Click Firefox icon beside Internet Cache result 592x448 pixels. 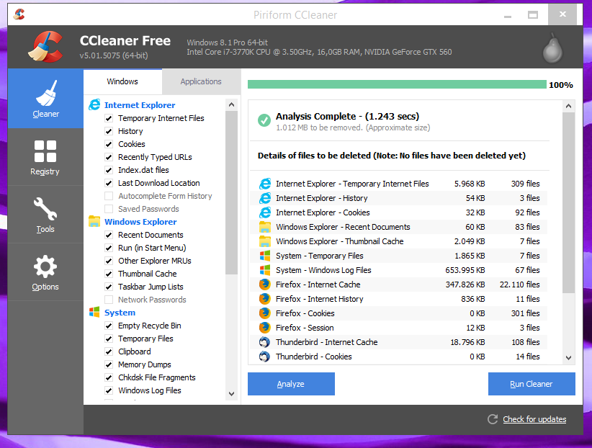[265, 285]
